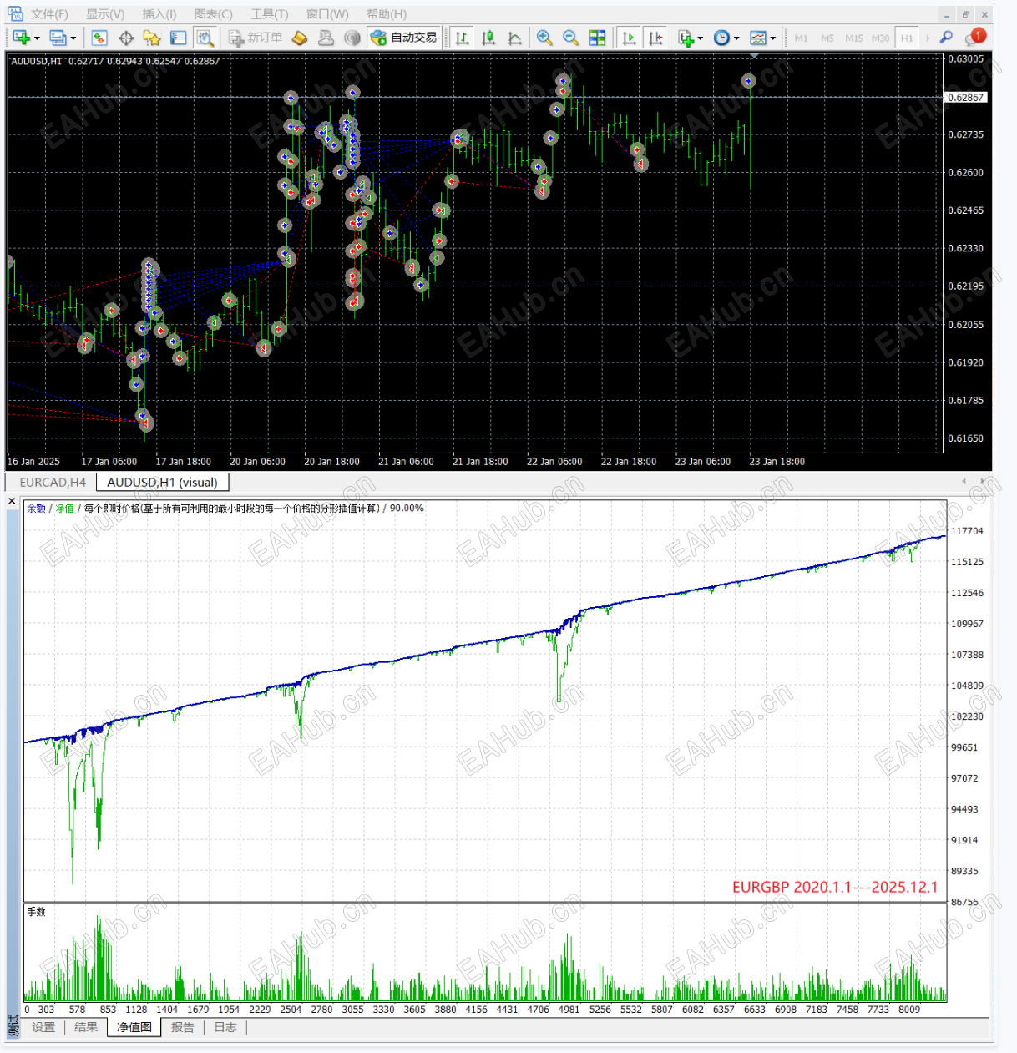Select the 净值图 graph tab
The width and height of the screenshot is (1017, 1053).
click(x=134, y=1027)
